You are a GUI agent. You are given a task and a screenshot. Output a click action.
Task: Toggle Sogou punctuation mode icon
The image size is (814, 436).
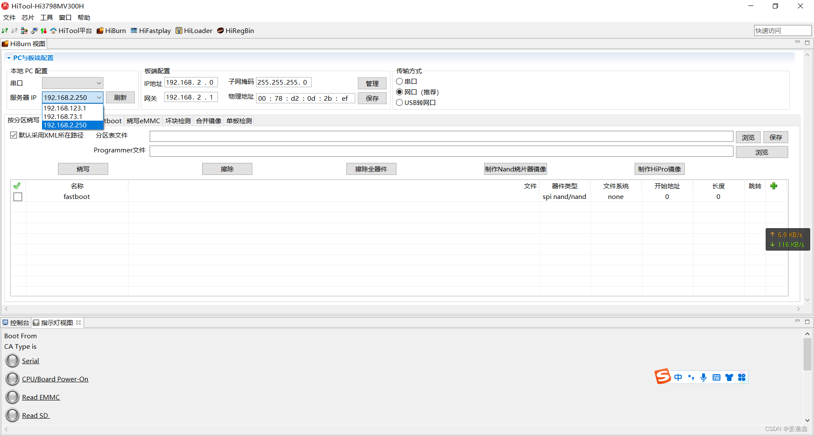pos(691,377)
